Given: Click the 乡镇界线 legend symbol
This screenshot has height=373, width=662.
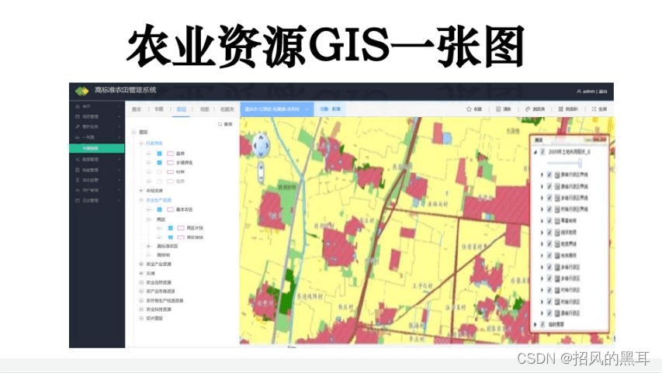Looking at the screenshot, I should [171, 162].
